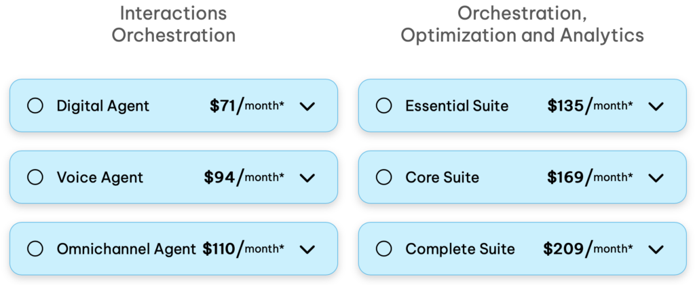Click the Voice Agent plan label
The height and width of the screenshot is (285, 695).
(100, 177)
